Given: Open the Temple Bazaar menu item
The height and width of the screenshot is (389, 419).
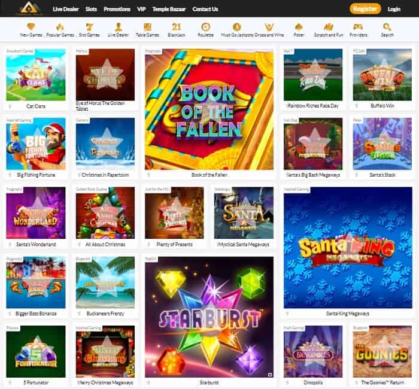Looking at the screenshot, I should (x=169, y=9).
